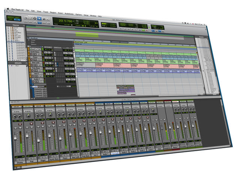
Task: Click Poly Bass channel name at mixer bottom
Action: click(86, 156)
